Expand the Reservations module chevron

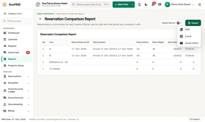click(x=28, y=77)
